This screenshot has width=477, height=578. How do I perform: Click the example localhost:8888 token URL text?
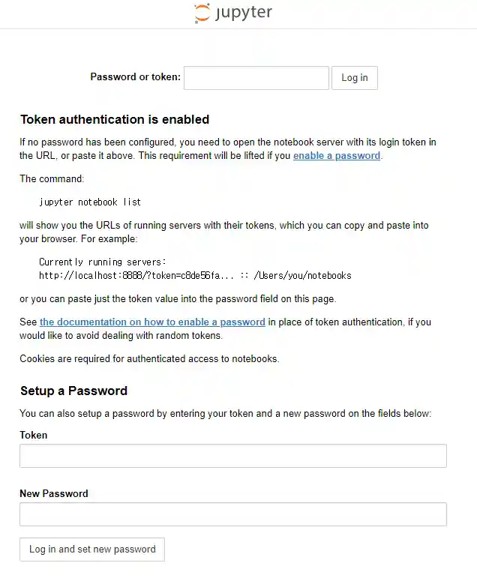195,275
